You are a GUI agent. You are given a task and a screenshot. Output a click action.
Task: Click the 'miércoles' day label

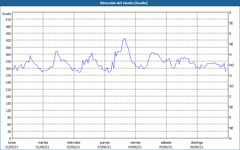click(73, 142)
